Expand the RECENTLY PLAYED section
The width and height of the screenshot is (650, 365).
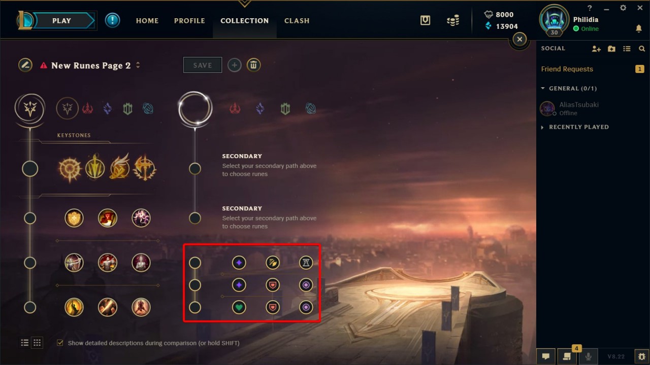click(x=575, y=127)
